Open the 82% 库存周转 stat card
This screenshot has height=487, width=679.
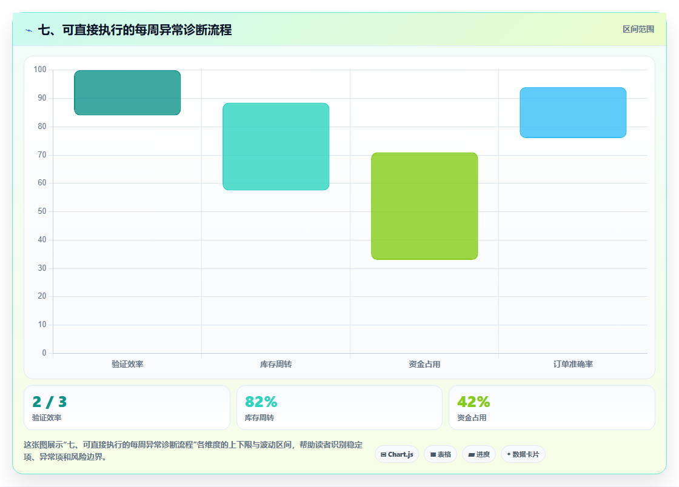click(339, 408)
